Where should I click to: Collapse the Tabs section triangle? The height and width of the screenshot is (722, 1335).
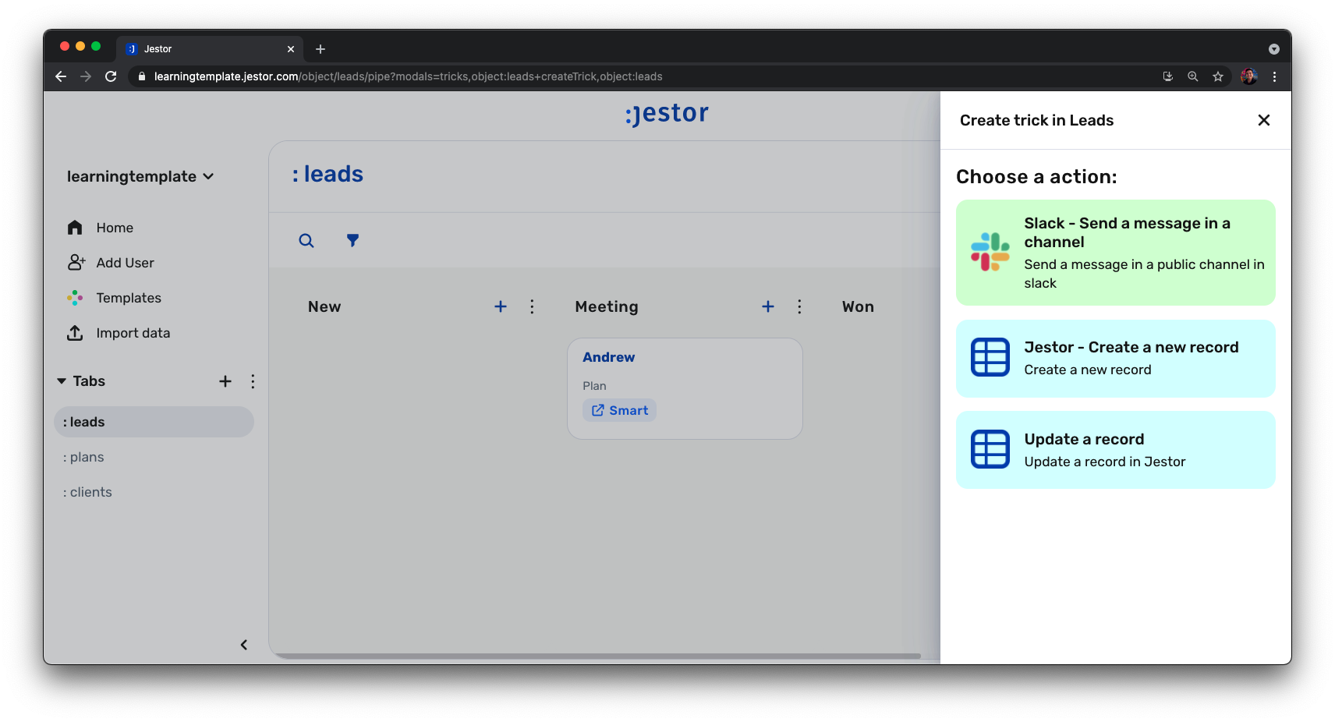(62, 381)
